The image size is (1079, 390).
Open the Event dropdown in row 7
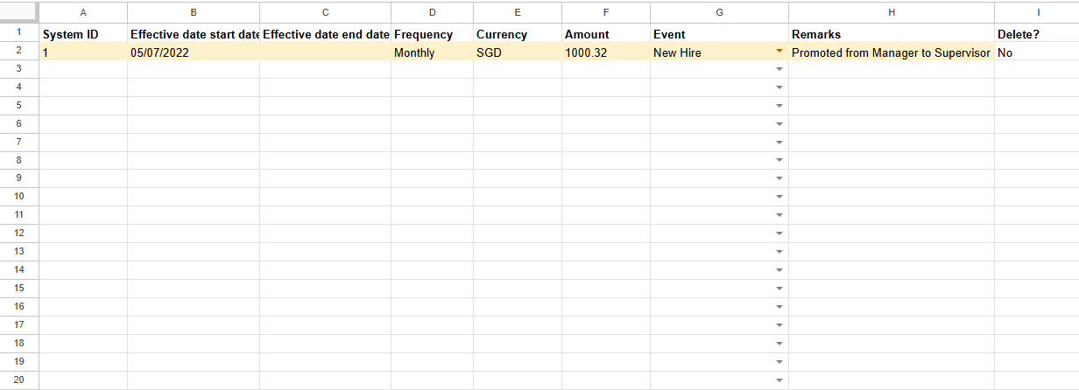tap(779, 143)
